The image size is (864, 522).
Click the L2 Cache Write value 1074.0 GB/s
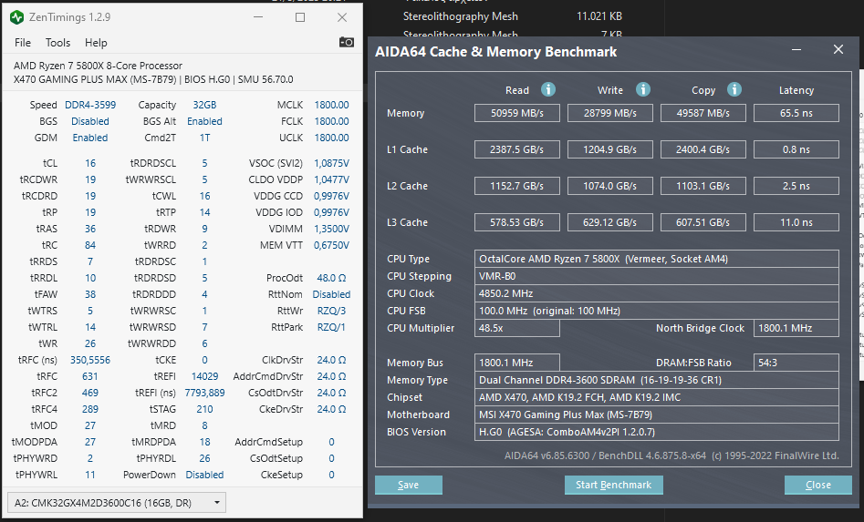[x=610, y=186]
